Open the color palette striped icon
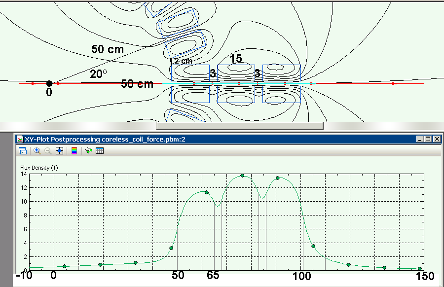The image size is (444, 287). [74, 151]
